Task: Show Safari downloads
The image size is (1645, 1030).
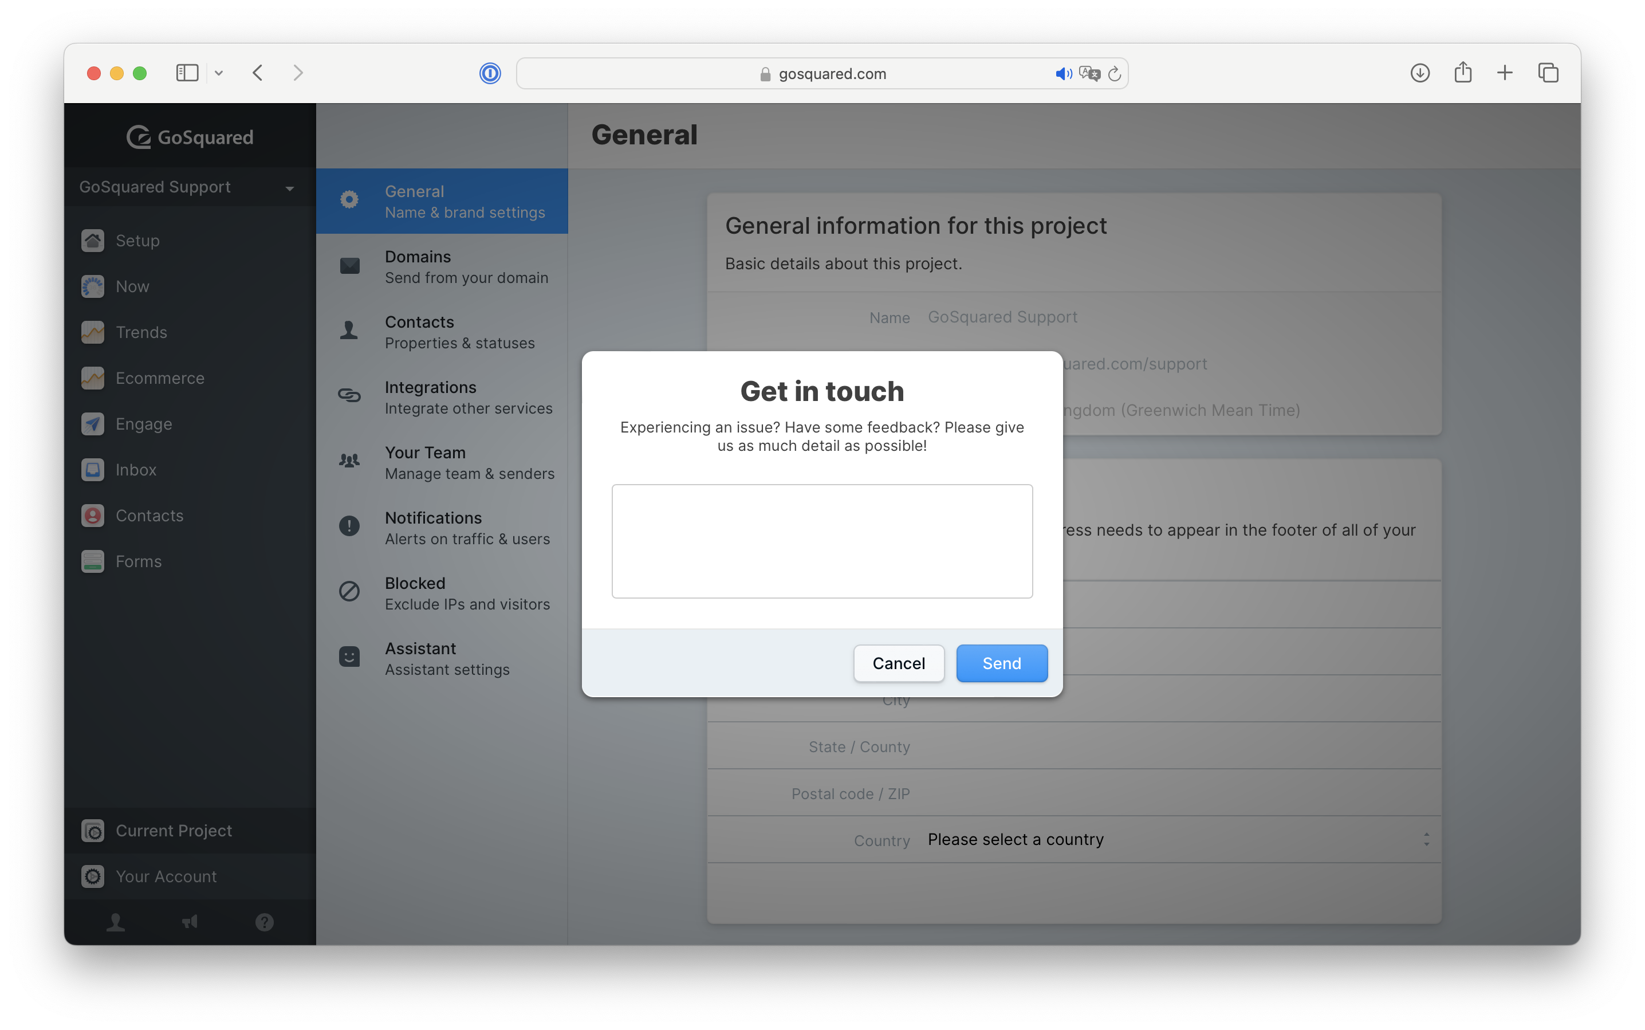Action: coord(1419,73)
